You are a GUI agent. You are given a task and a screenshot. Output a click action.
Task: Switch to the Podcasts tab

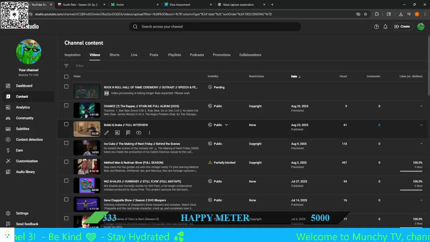coord(197,55)
